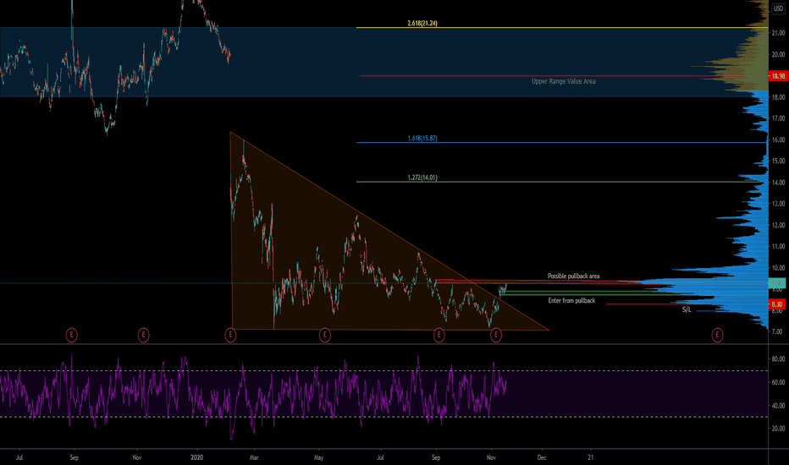This screenshot has width=789, height=465.
Task: Click the Dec label on time axis
Action: point(542,457)
